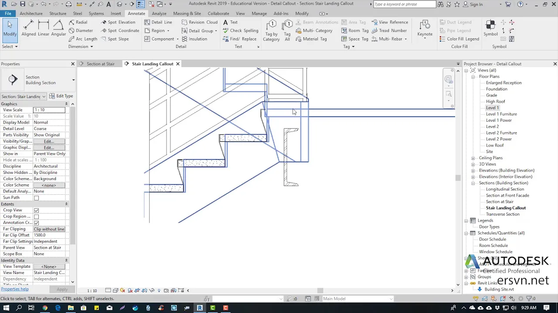Switch to the Architecture ribbon tab
This screenshot has width=558, height=313.
31,13
